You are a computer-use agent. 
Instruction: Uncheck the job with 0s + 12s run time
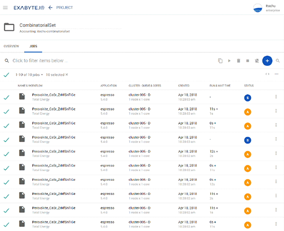[6, 182]
